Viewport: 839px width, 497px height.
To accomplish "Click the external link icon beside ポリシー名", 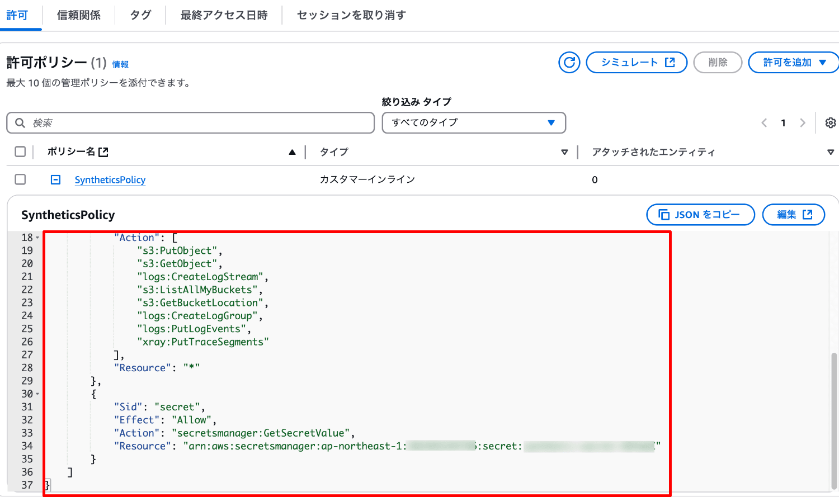I will click(103, 152).
